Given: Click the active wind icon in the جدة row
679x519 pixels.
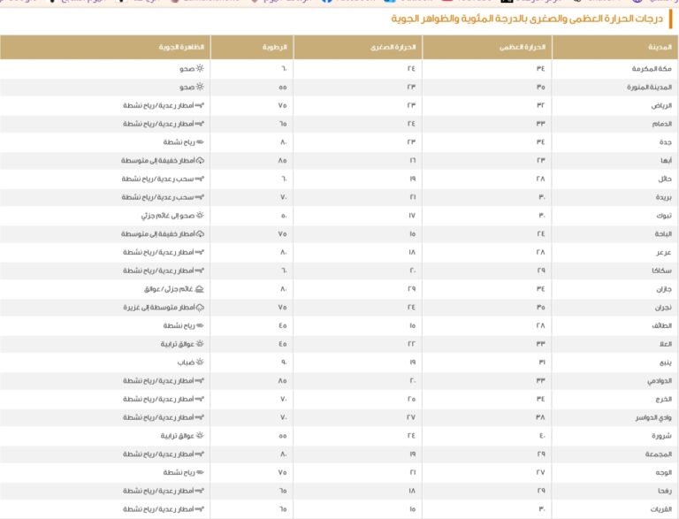Looking at the screenshot, I should 200,142.
